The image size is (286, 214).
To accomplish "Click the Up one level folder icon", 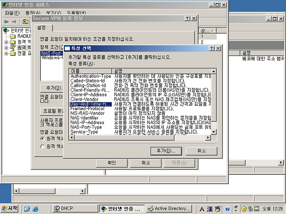I will [x=25, y=22].
